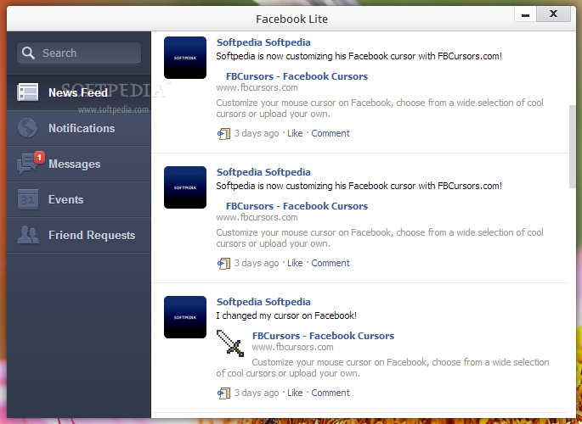The image size is (582, 424).
Task: Open Softpedia Softpedia name link in first post
Action: 263,42
